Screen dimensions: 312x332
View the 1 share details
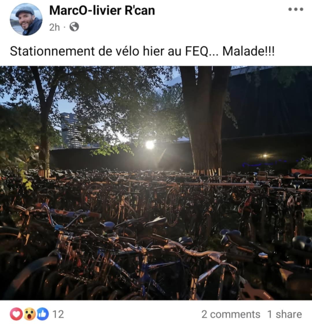pos(285,314)
